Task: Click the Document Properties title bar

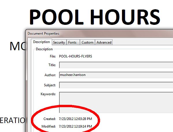Action: click(x=99, y=34)
